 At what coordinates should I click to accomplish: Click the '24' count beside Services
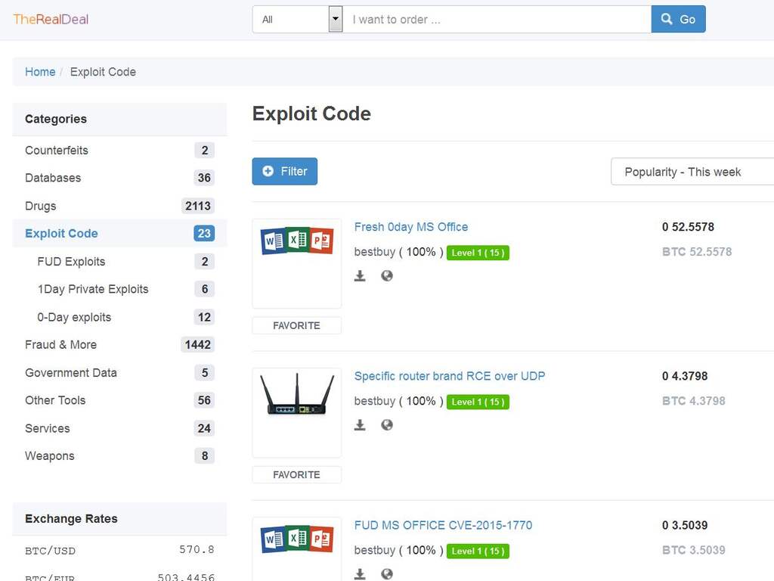204,428
